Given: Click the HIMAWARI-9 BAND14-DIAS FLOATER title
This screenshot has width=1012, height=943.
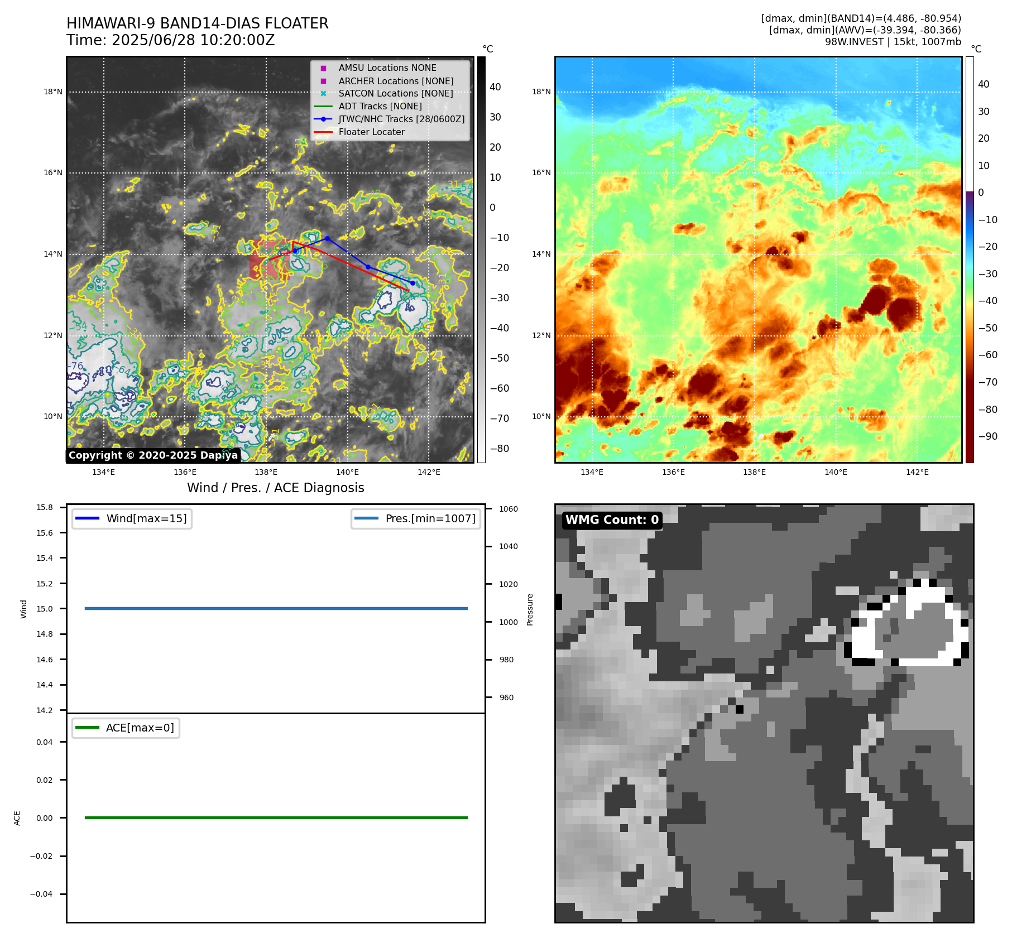Looking at the screenshot, I should 198,23.
